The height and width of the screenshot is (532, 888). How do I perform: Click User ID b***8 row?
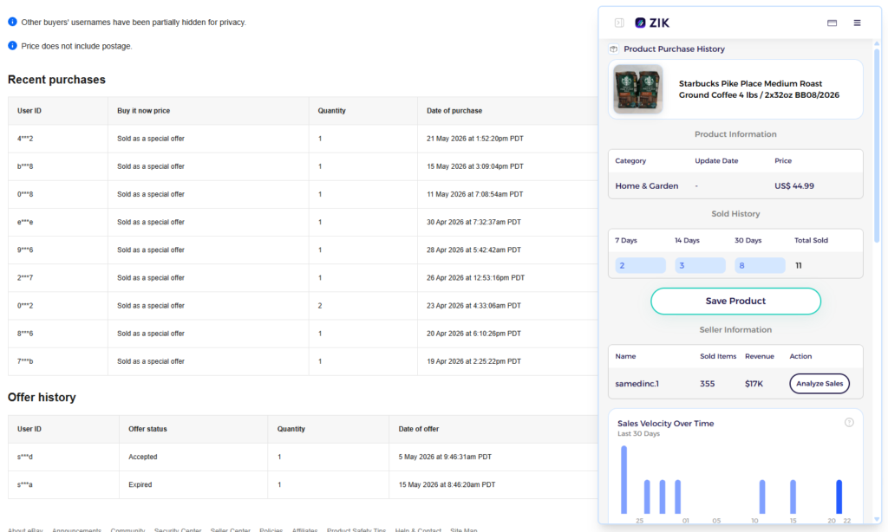pyautogui.click(x=25, y=166)
